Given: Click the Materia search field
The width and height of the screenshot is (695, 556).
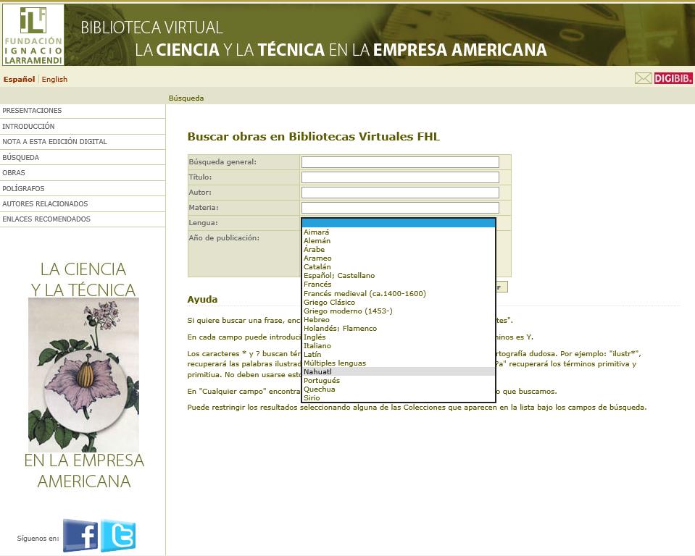Looking at the screenshot, I should [400, 208].
